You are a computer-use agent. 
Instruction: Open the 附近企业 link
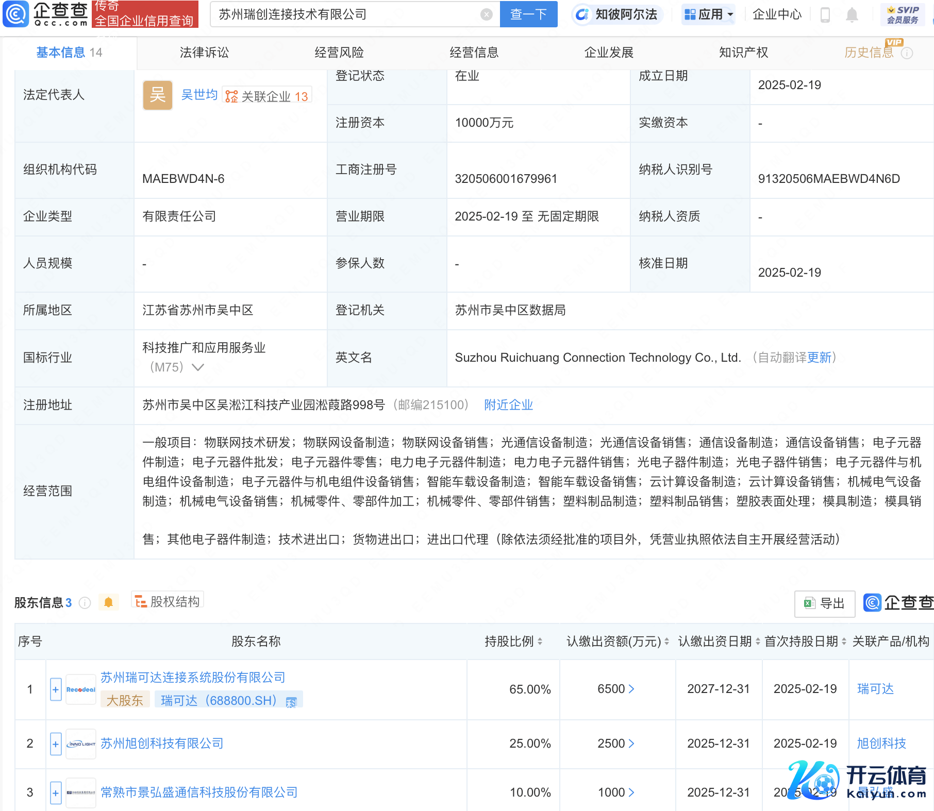[508, 405]
